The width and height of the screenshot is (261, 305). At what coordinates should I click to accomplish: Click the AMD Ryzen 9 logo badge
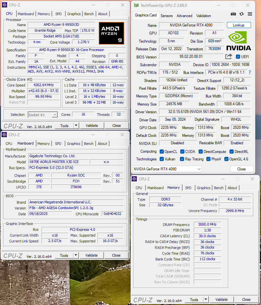pos(111,33)
